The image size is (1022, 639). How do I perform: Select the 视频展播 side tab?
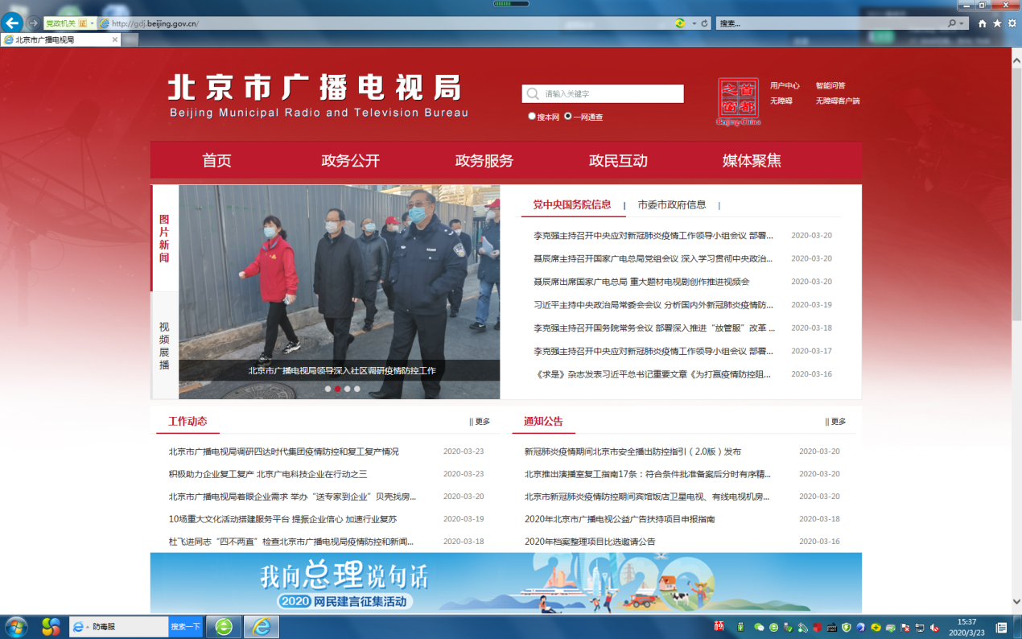pyautogui.click(x=164, y=345)
